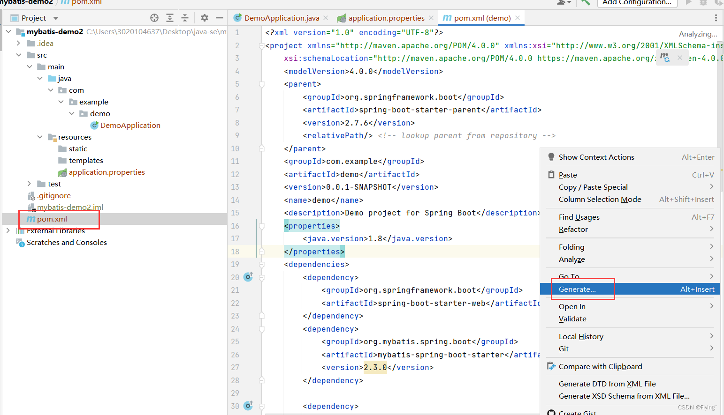The width and height of the screenshot is (724, 415).
Task: Close the DemoApplication.java tab
Action: click(326, 18)
